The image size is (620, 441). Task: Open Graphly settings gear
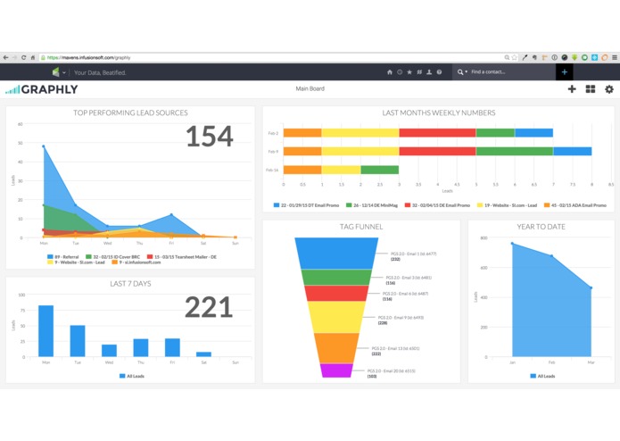point(609,89)
